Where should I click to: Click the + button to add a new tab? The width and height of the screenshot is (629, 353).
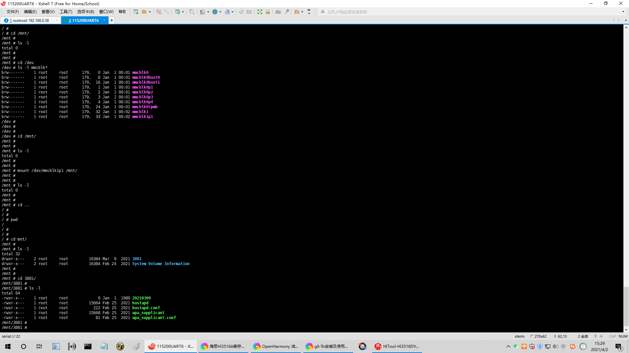click(111, 20)
